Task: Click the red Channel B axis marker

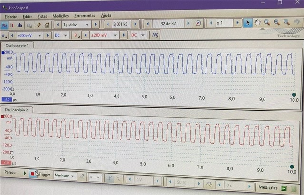Action: click(2, 116)
